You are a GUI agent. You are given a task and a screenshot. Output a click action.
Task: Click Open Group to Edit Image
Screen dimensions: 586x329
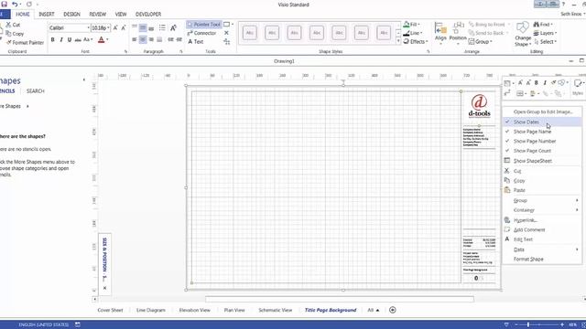pyautogui.click(x=541, y=111)
